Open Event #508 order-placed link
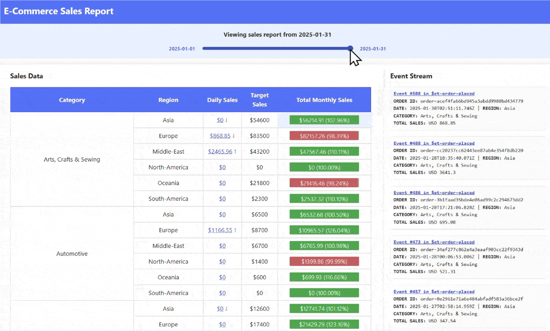 (x=434, y=94)
